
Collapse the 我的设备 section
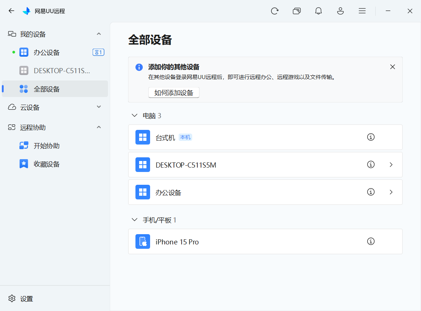click(99, 34)
